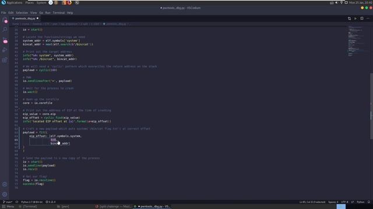The width and height of the screenshot is (373, 209).
Task: Click the text 'bincat_addr]' in the fit block
Action: 60,143
